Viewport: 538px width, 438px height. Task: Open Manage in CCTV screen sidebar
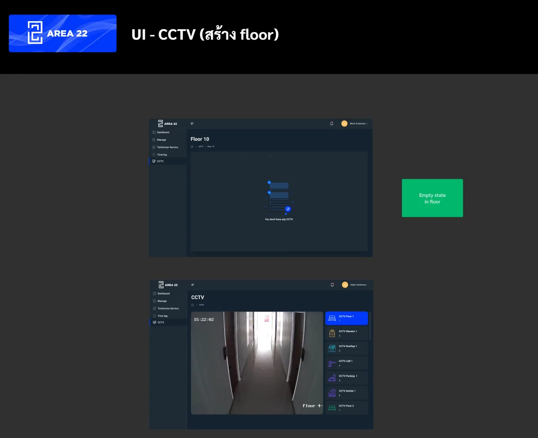[x=169, y=301]
